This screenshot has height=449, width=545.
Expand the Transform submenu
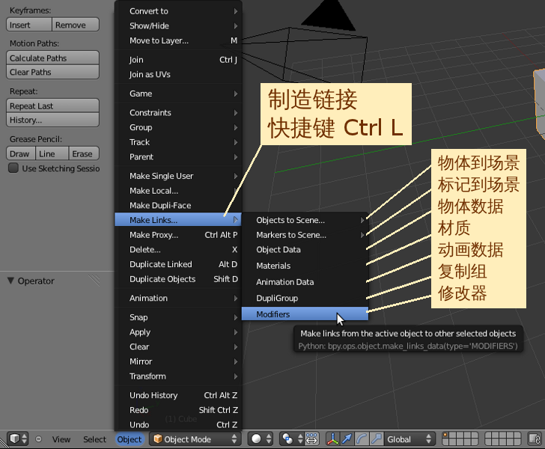click(x=178, y=376)
